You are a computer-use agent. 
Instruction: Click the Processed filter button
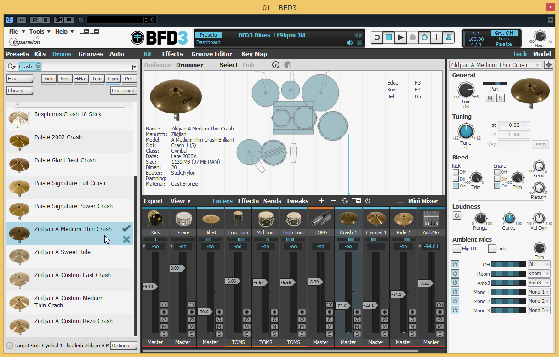(123, 91)
